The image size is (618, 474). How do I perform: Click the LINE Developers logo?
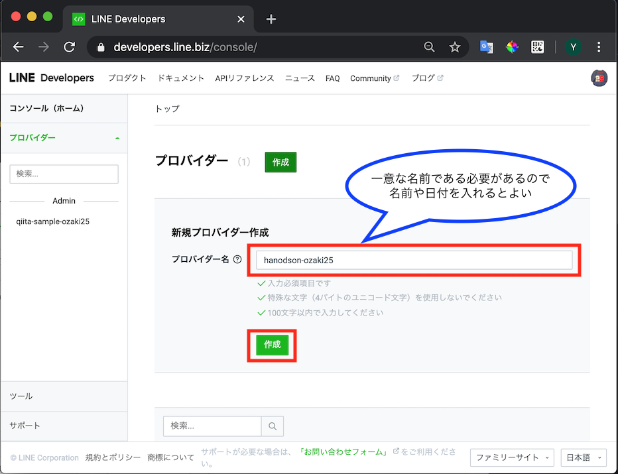51,78
